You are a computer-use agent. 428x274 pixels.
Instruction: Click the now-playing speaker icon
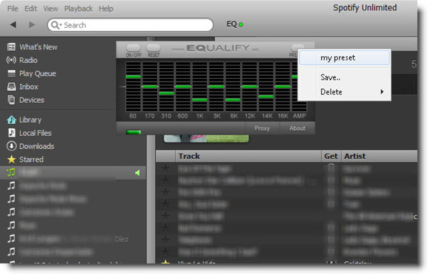pos(137,172)
